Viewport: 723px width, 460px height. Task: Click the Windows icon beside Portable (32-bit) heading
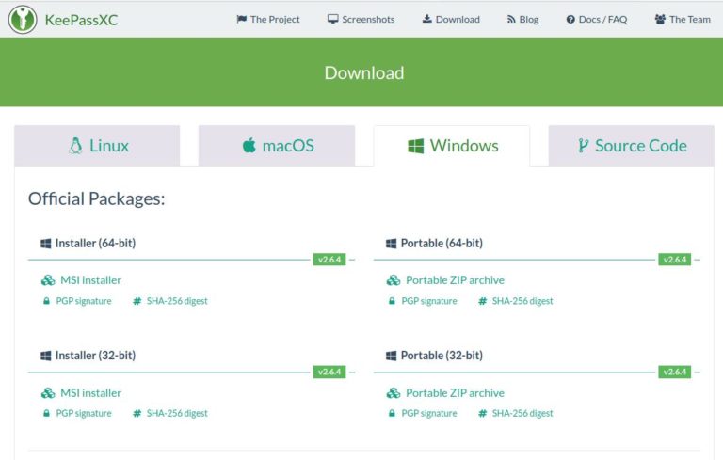(391, 356)
